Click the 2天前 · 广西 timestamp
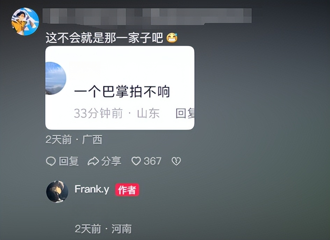Image resolution: width=330 pixels, height=240 pixels. 74,140
